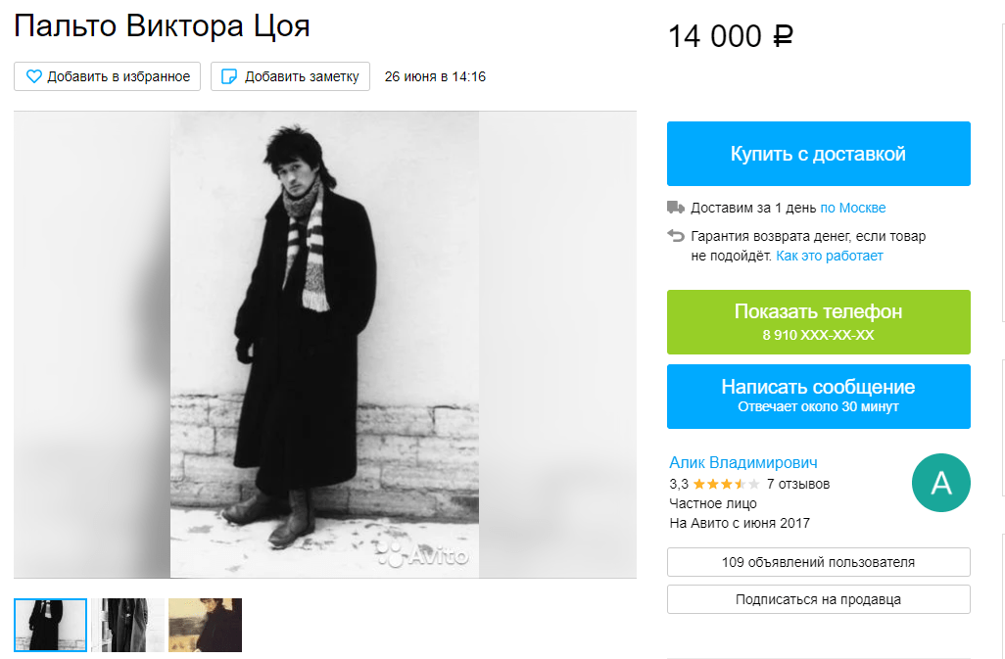The height and width of the screenshot is (659, 1005).
Task: Open the 109 объявлений пользователя list
Action: point(818,562)
